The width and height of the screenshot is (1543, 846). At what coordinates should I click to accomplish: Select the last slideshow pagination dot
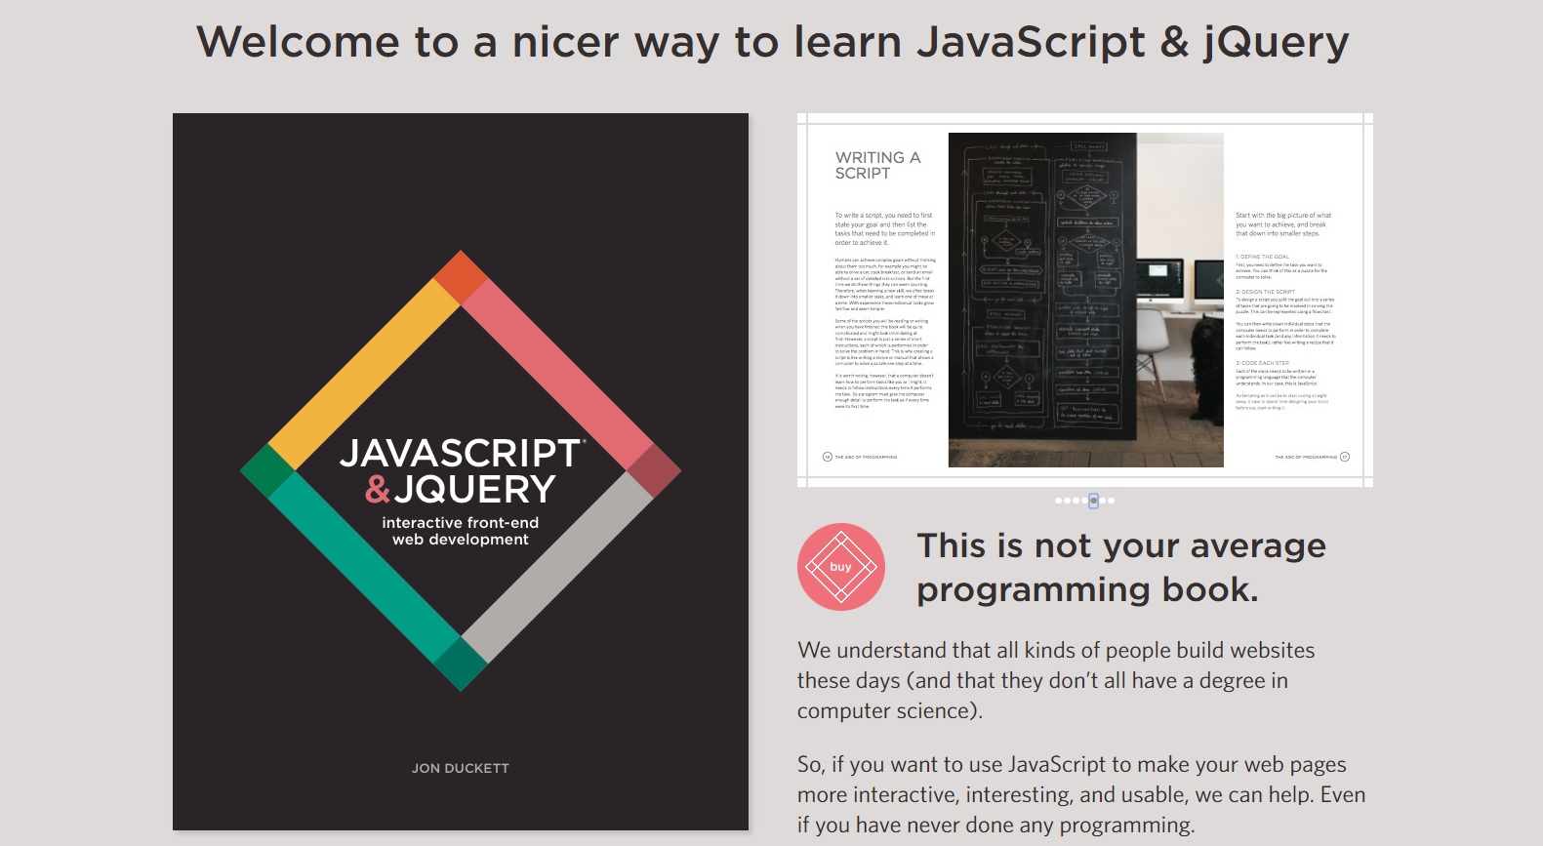tap(1111, 501)
